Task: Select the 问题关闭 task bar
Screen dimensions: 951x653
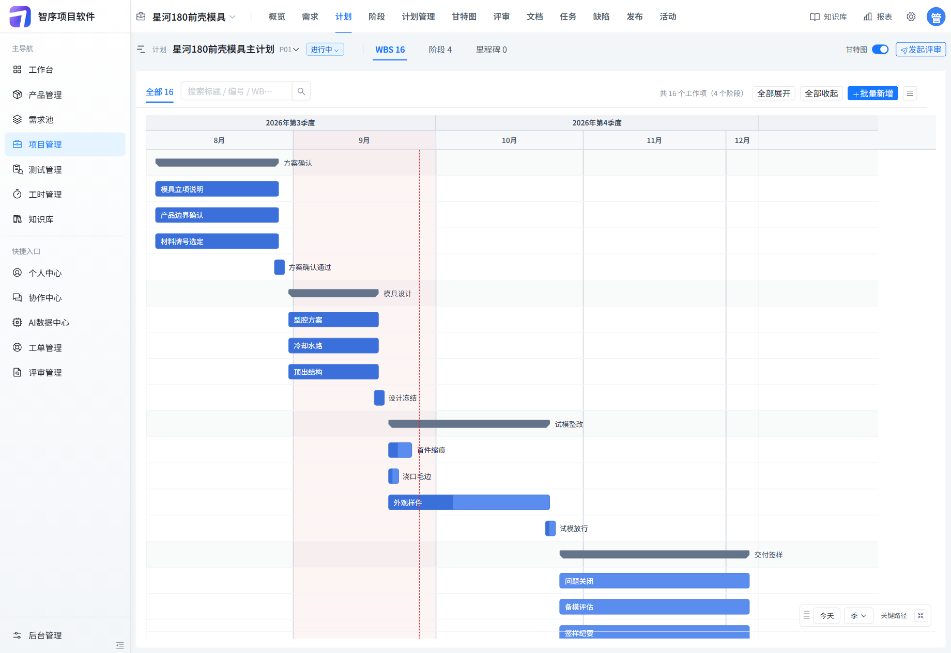Action: [x=654, y=581]
